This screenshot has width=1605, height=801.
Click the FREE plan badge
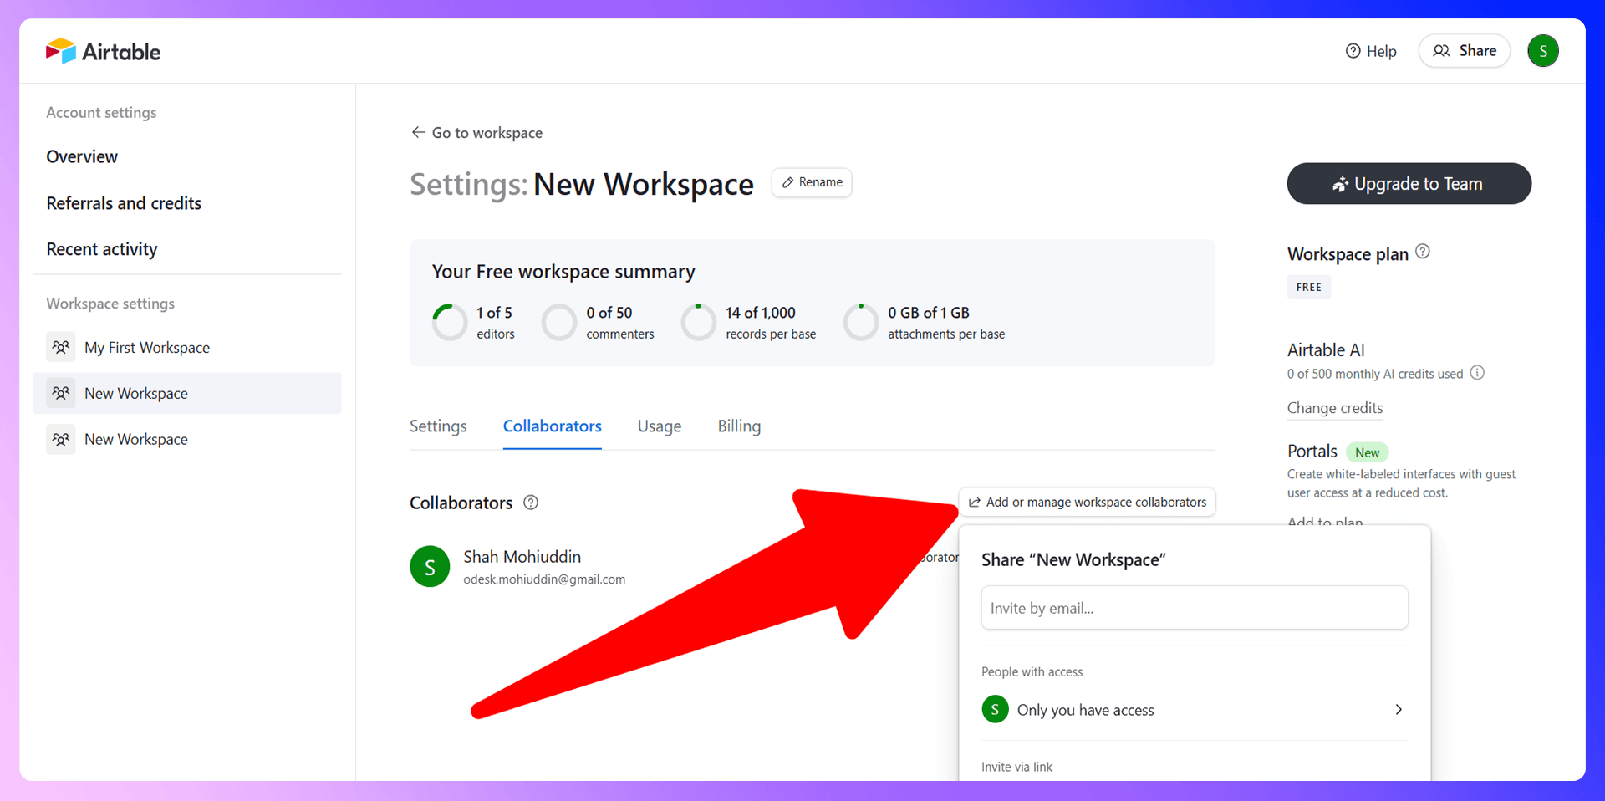coord(1308,287)
